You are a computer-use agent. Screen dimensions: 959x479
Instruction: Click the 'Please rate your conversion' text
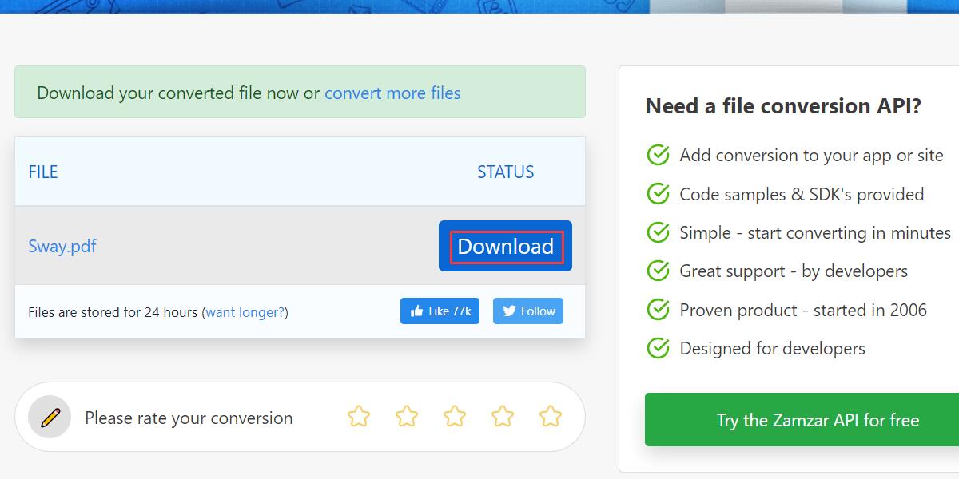pyautogui.click(x=189, y=418)
